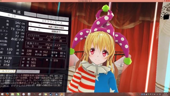Click the 43 kg weight value

(x=20, y=26)
